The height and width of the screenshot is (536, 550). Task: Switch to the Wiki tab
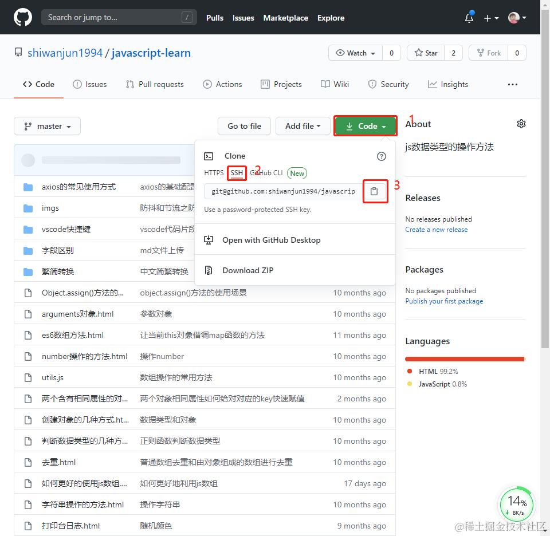point(335,85)
